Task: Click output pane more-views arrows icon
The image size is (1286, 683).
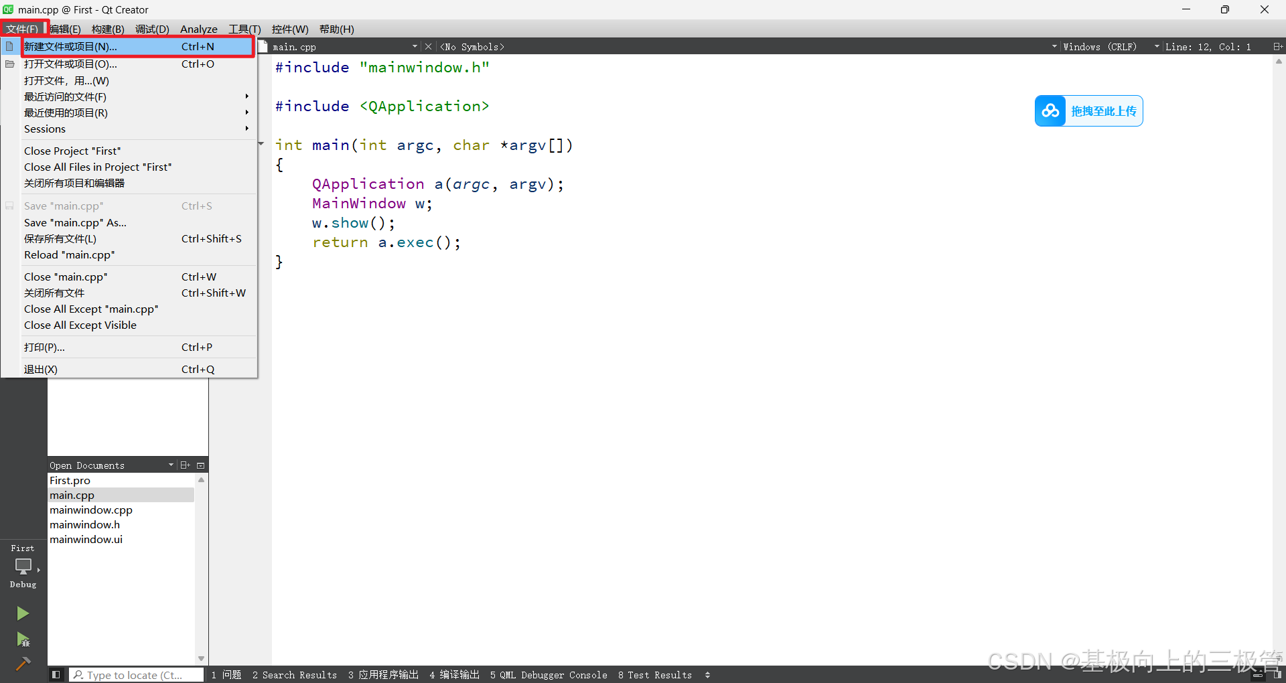Action: 707,675
